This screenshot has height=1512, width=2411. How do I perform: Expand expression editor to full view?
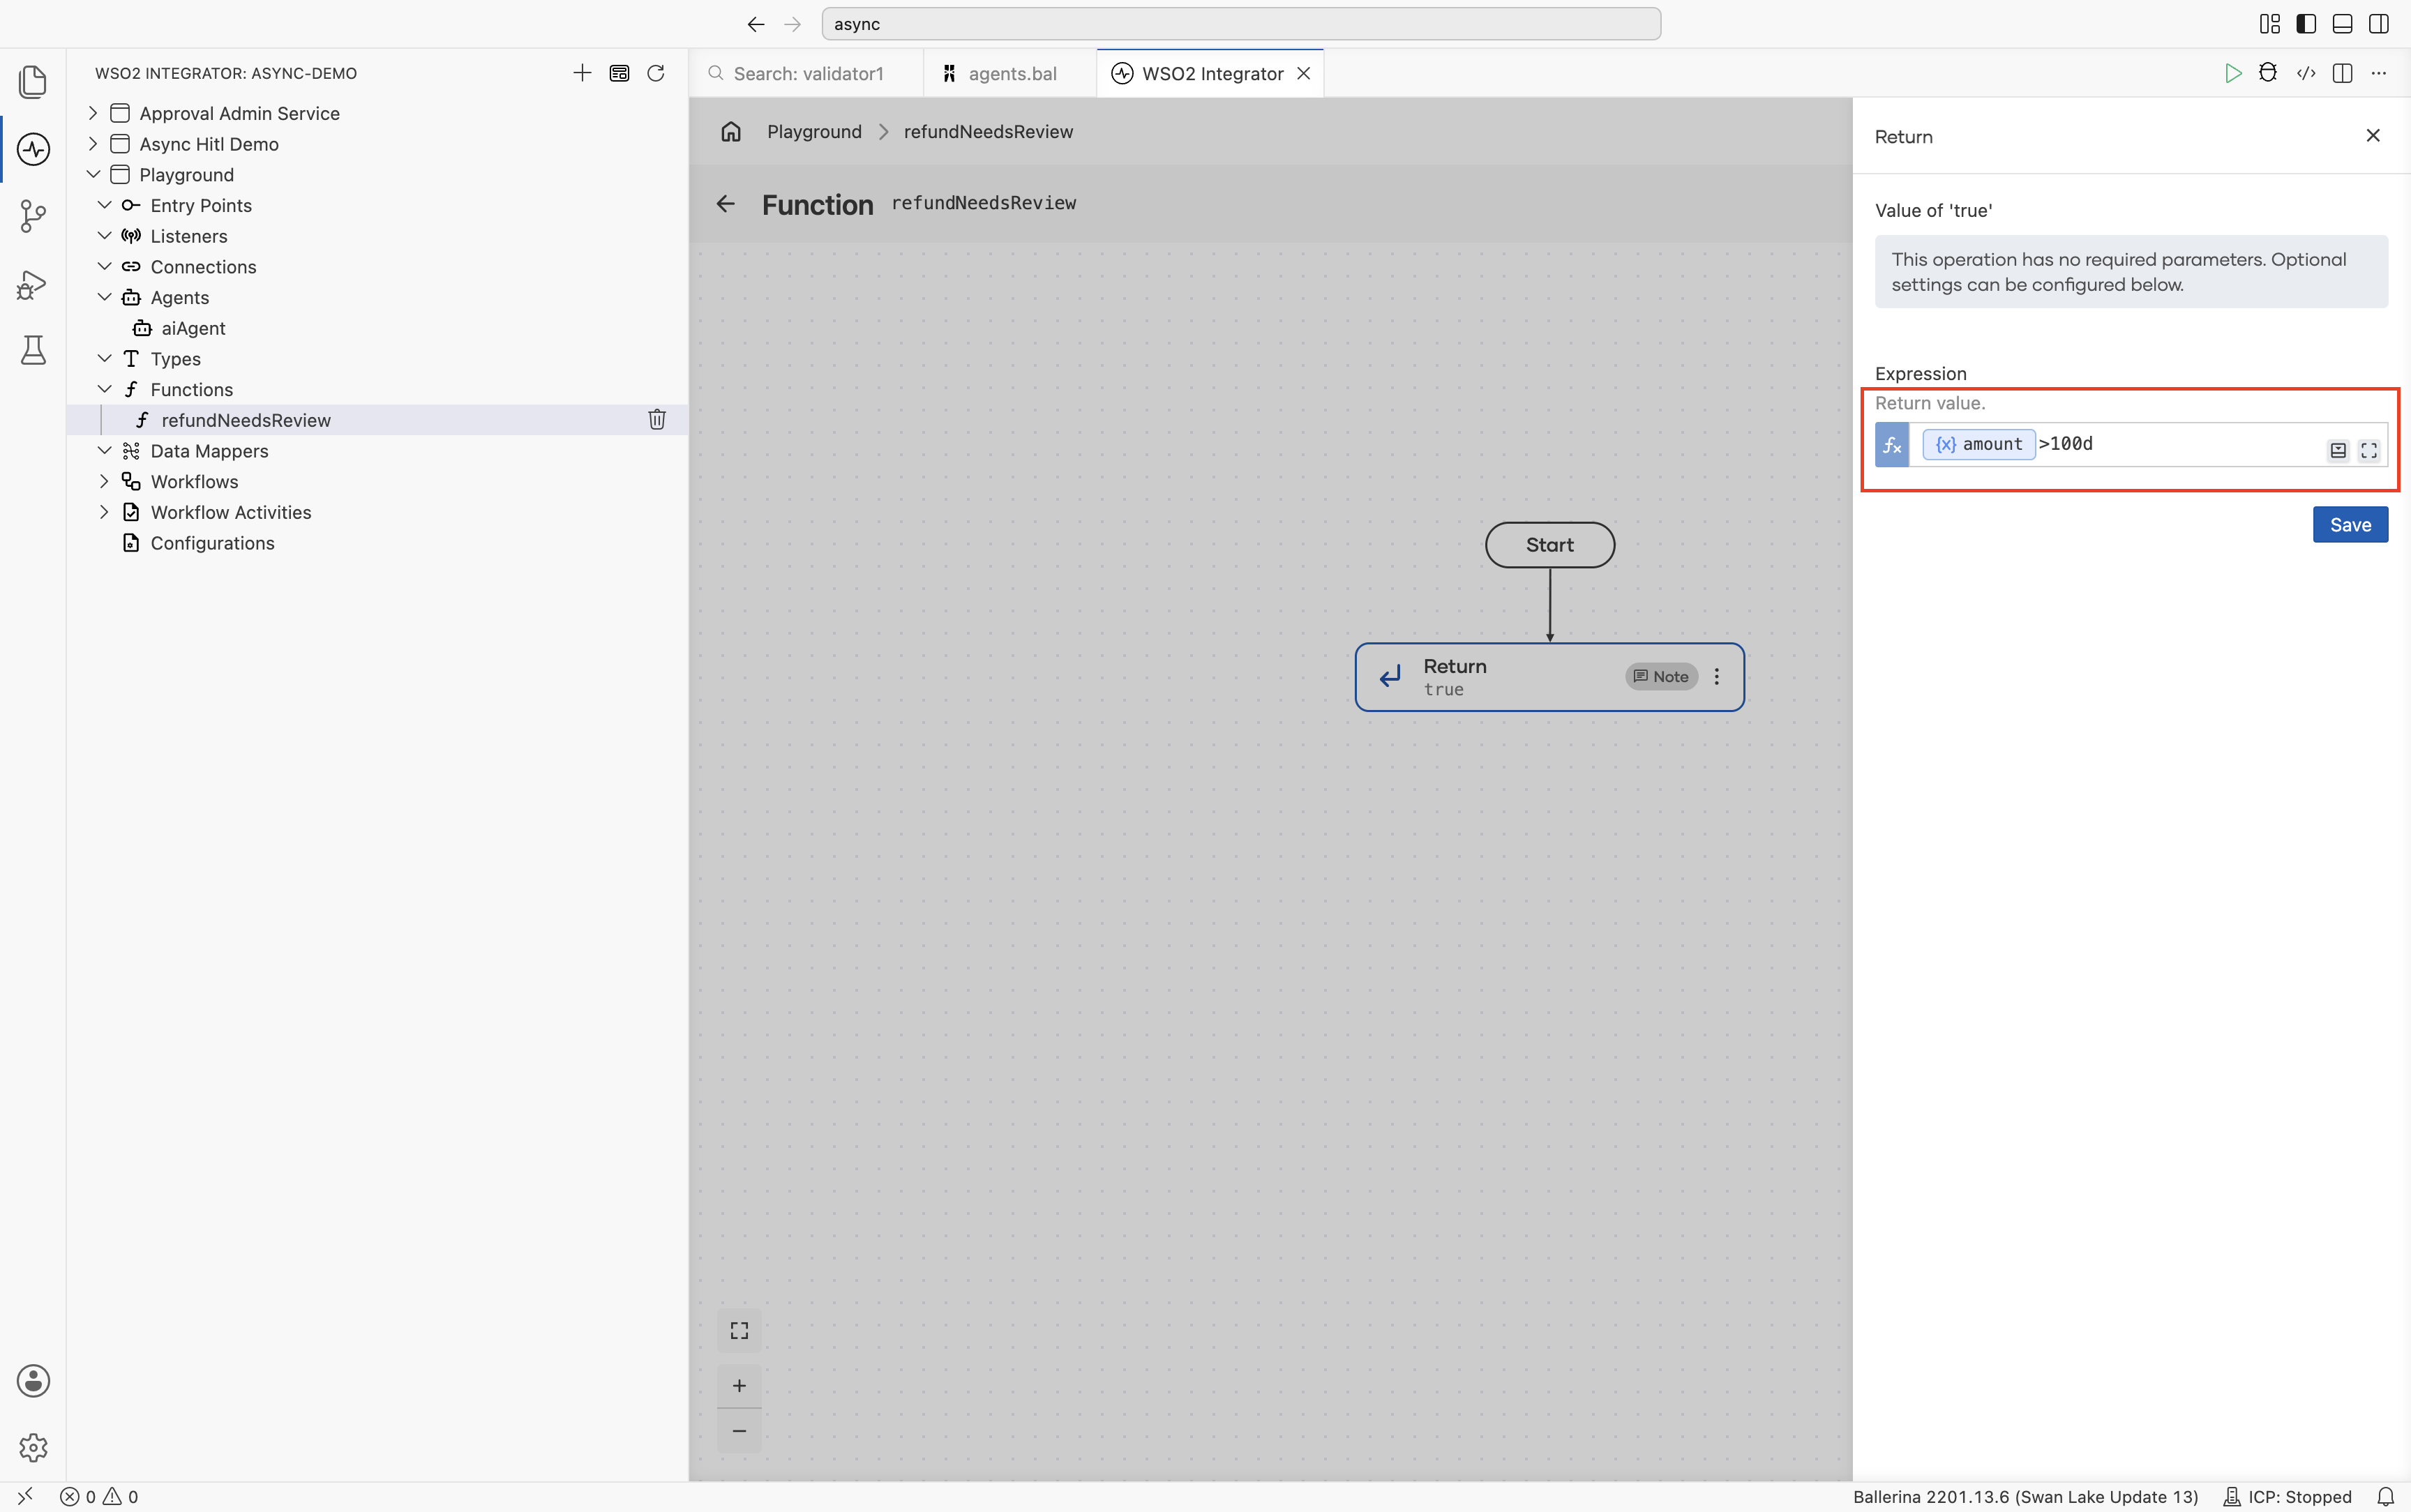tap(2369, 451)
